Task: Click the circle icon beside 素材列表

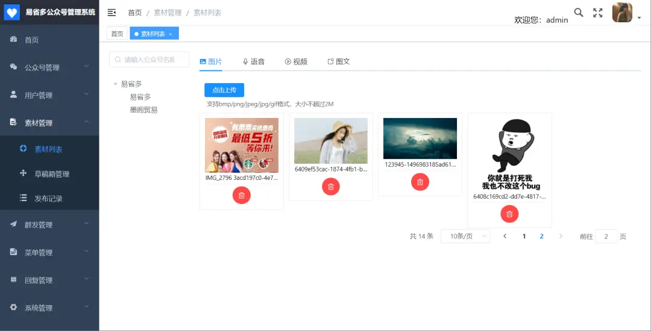Action: (x=24, y=148)
